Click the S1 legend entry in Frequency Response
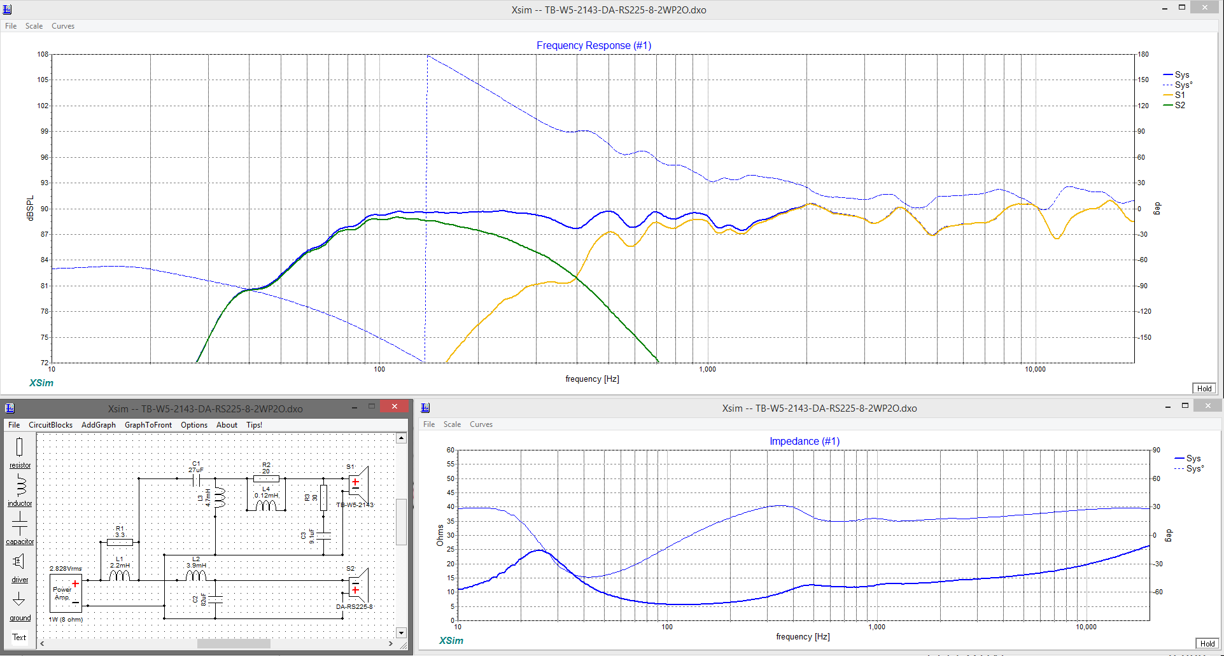The height and width of the screenshot is (656, 1224). coord(1174,95)
